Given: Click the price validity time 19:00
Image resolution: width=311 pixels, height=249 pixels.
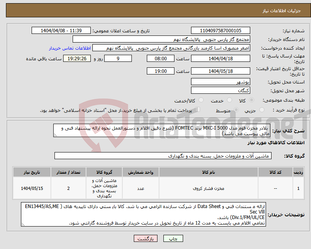Looking at the screenshot, I should (161, 71).
